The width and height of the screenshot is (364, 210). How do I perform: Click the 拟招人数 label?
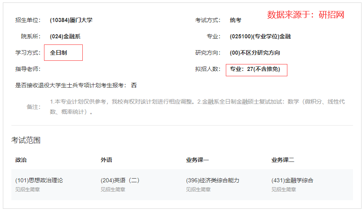(208, 69)
